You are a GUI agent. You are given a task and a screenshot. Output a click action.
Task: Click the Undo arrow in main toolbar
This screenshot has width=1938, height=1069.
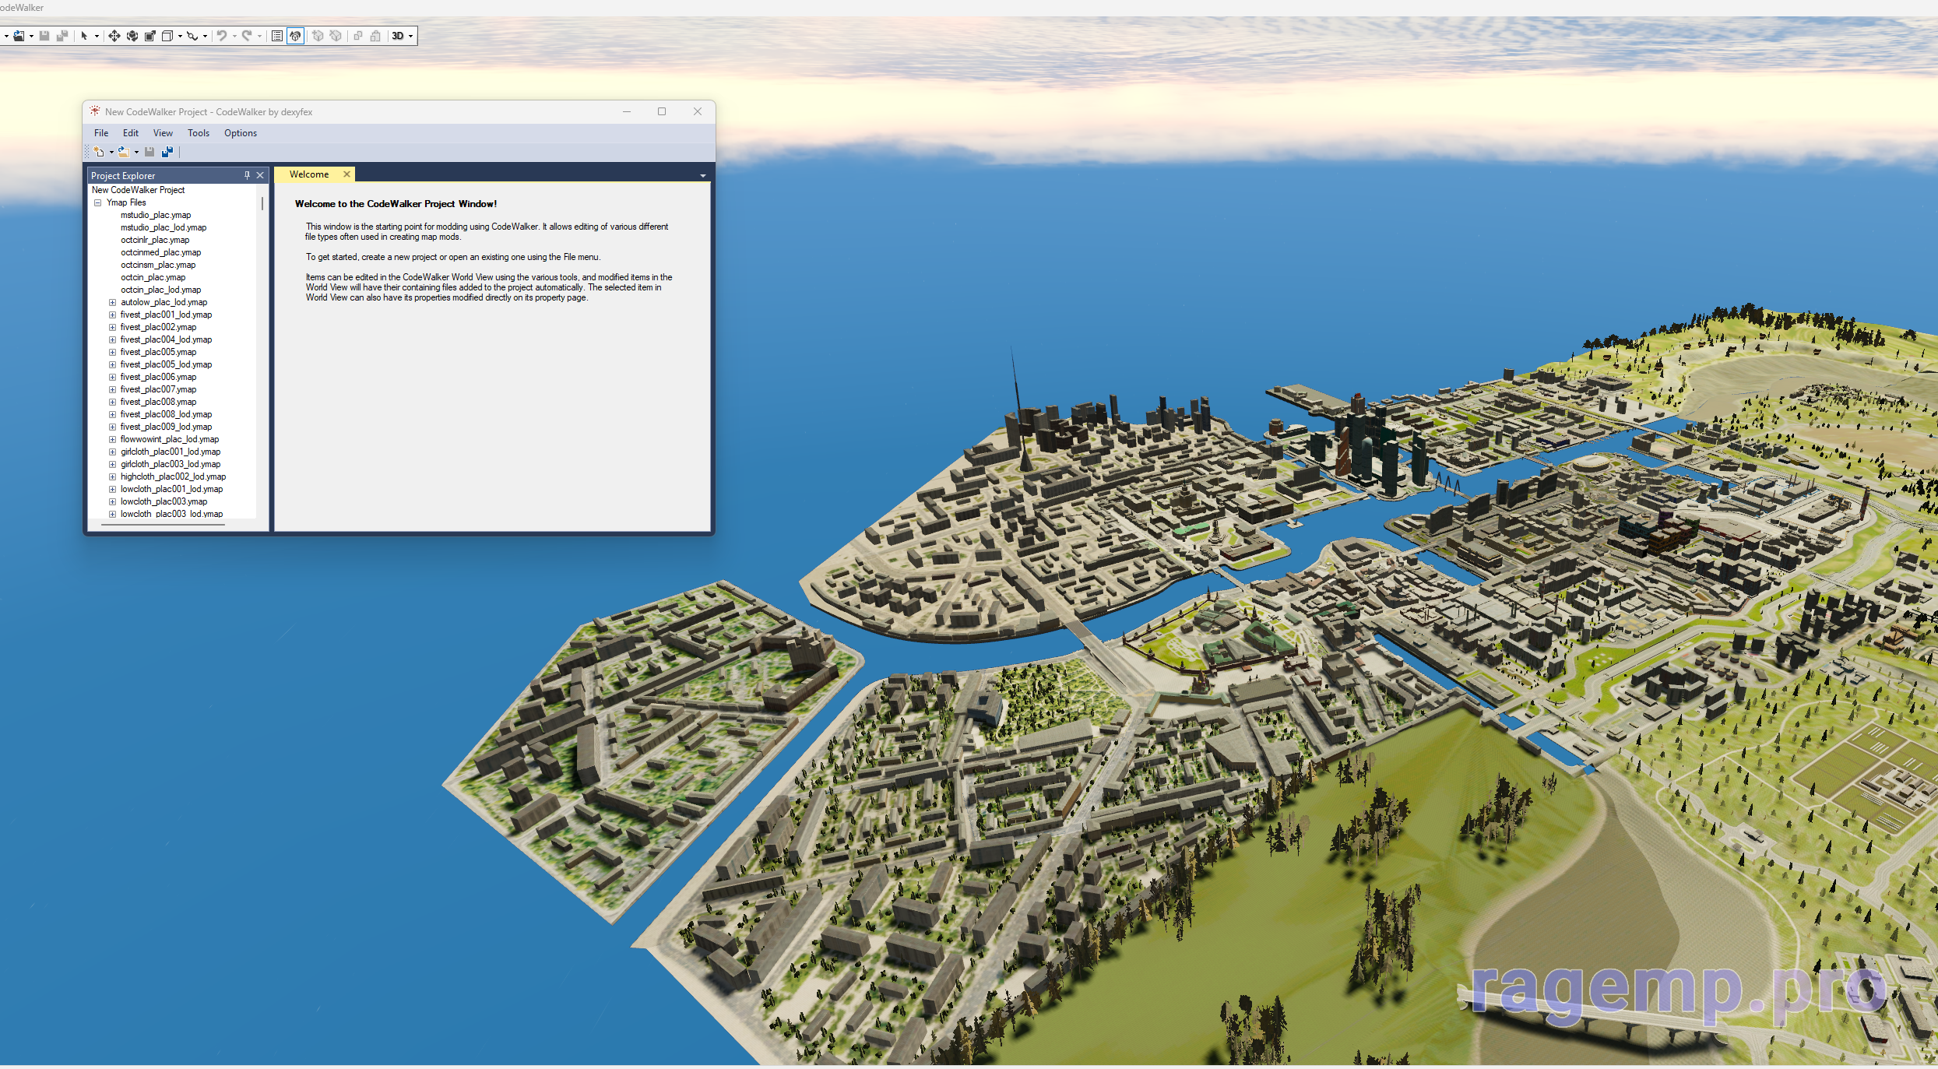[x=222, y=36]
